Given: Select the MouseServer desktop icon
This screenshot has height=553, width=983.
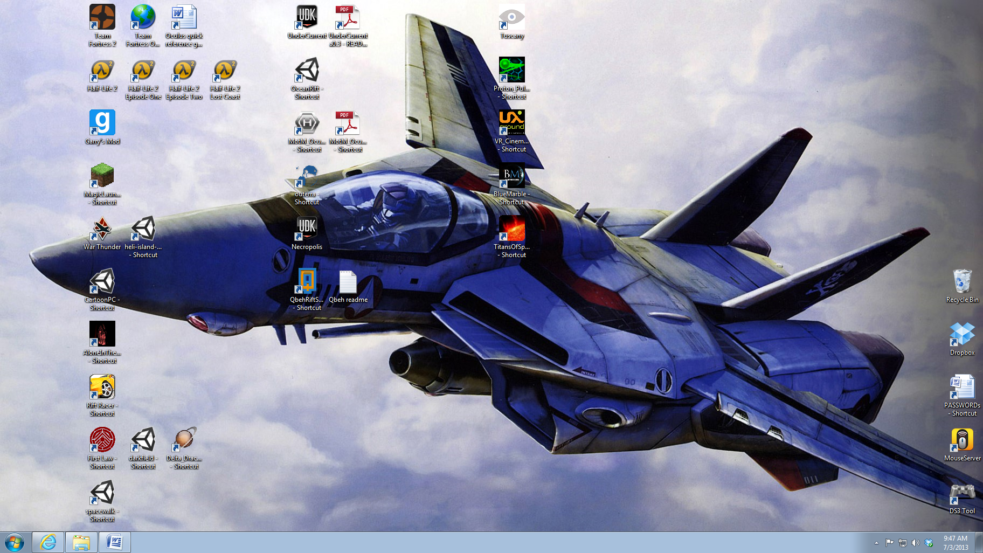Looking at the screenshot, I should [x=962, y=440].
